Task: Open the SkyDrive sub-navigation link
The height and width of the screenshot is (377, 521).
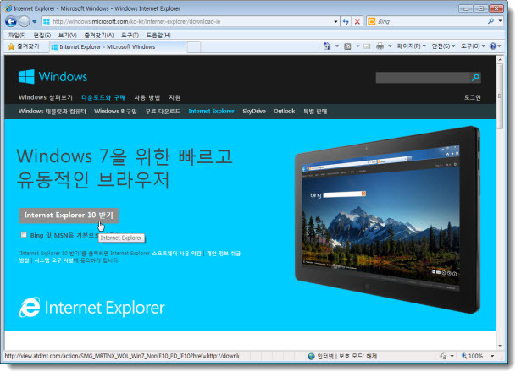Action: [254, 112]
